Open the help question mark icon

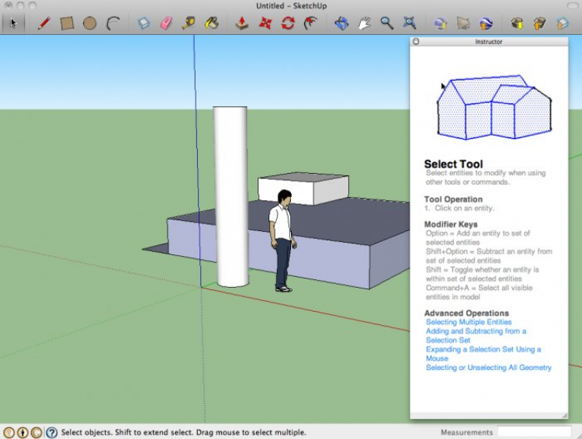(51, 433)
